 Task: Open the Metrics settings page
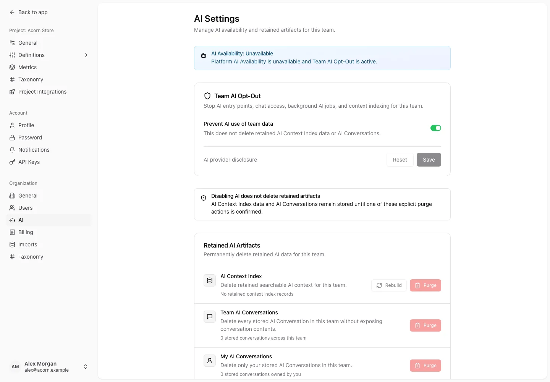(x=49, y=67)
